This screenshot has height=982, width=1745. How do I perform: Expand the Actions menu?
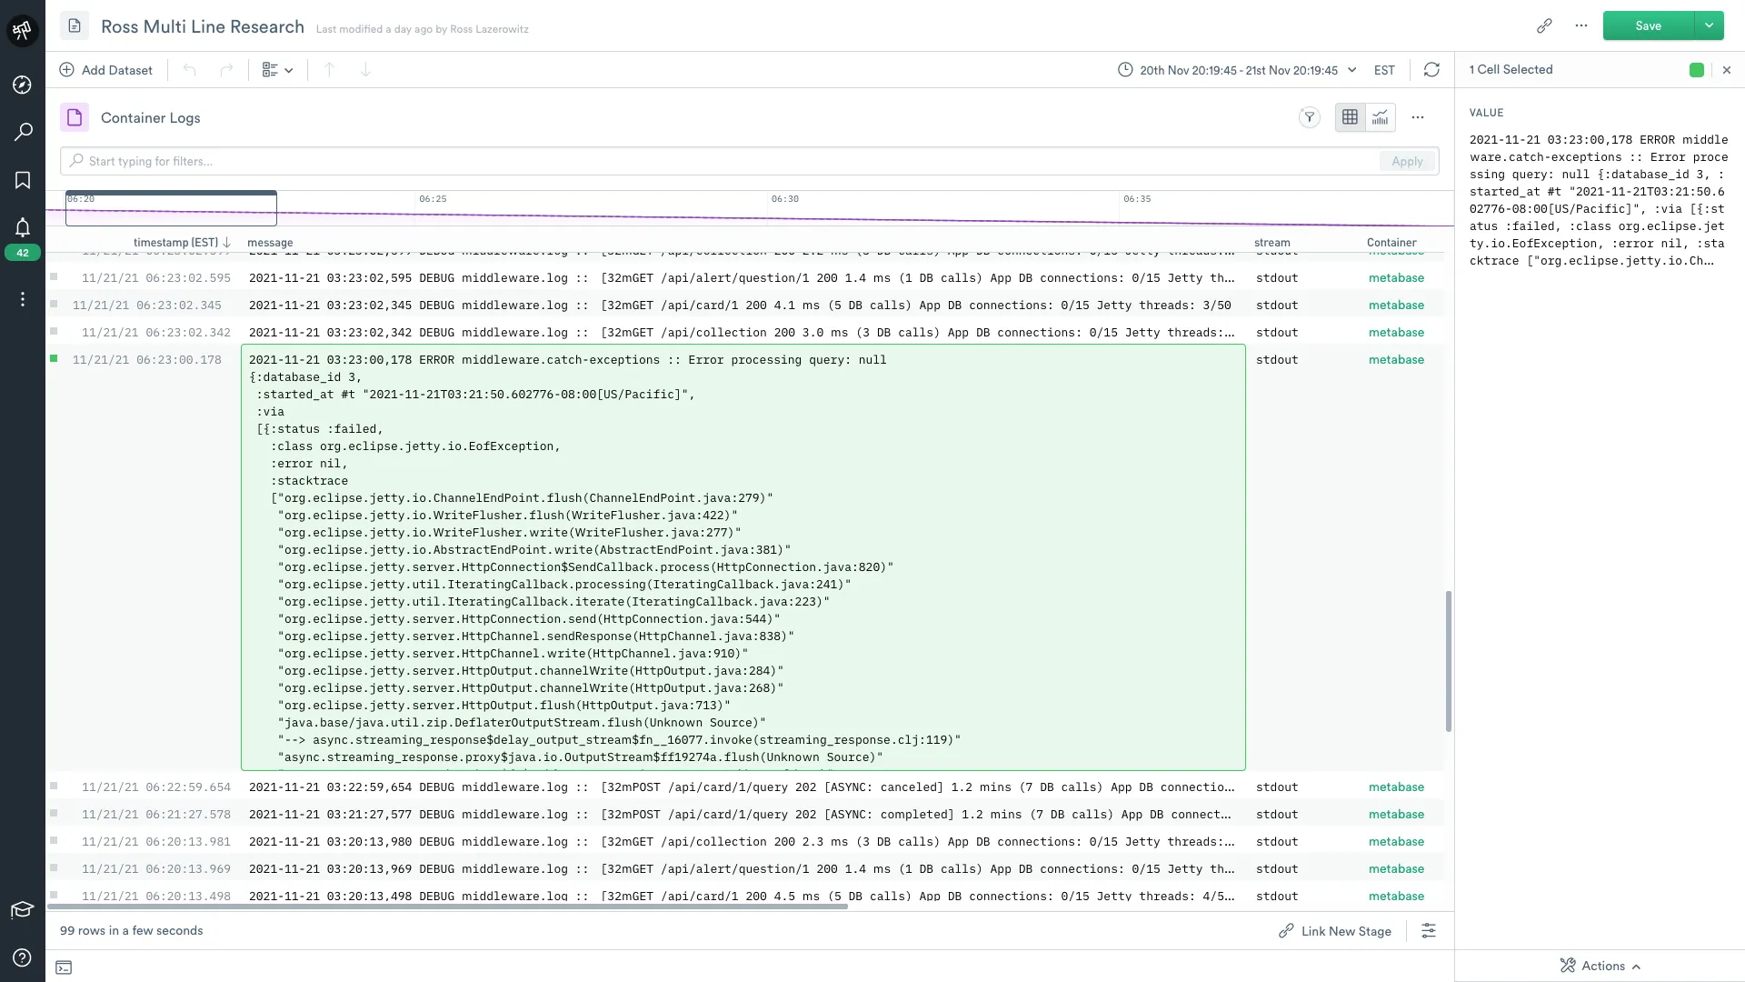coord(1600,967)
